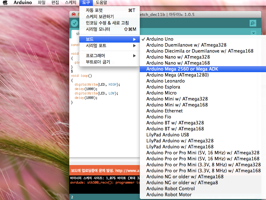Select Arduino Diecimila or Duemilanove w/ ATmega168
266x200 pixels.
click(x=203, y=51)
